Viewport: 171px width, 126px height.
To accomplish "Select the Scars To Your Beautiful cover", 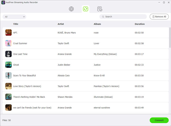I will (x=8, y=75).
